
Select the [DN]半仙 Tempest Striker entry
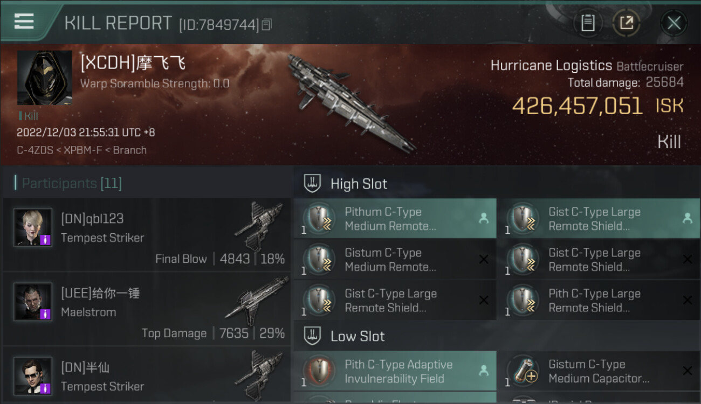[x=147, y=375]
